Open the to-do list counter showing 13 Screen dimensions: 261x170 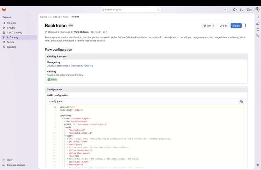[x=250, y=10]
